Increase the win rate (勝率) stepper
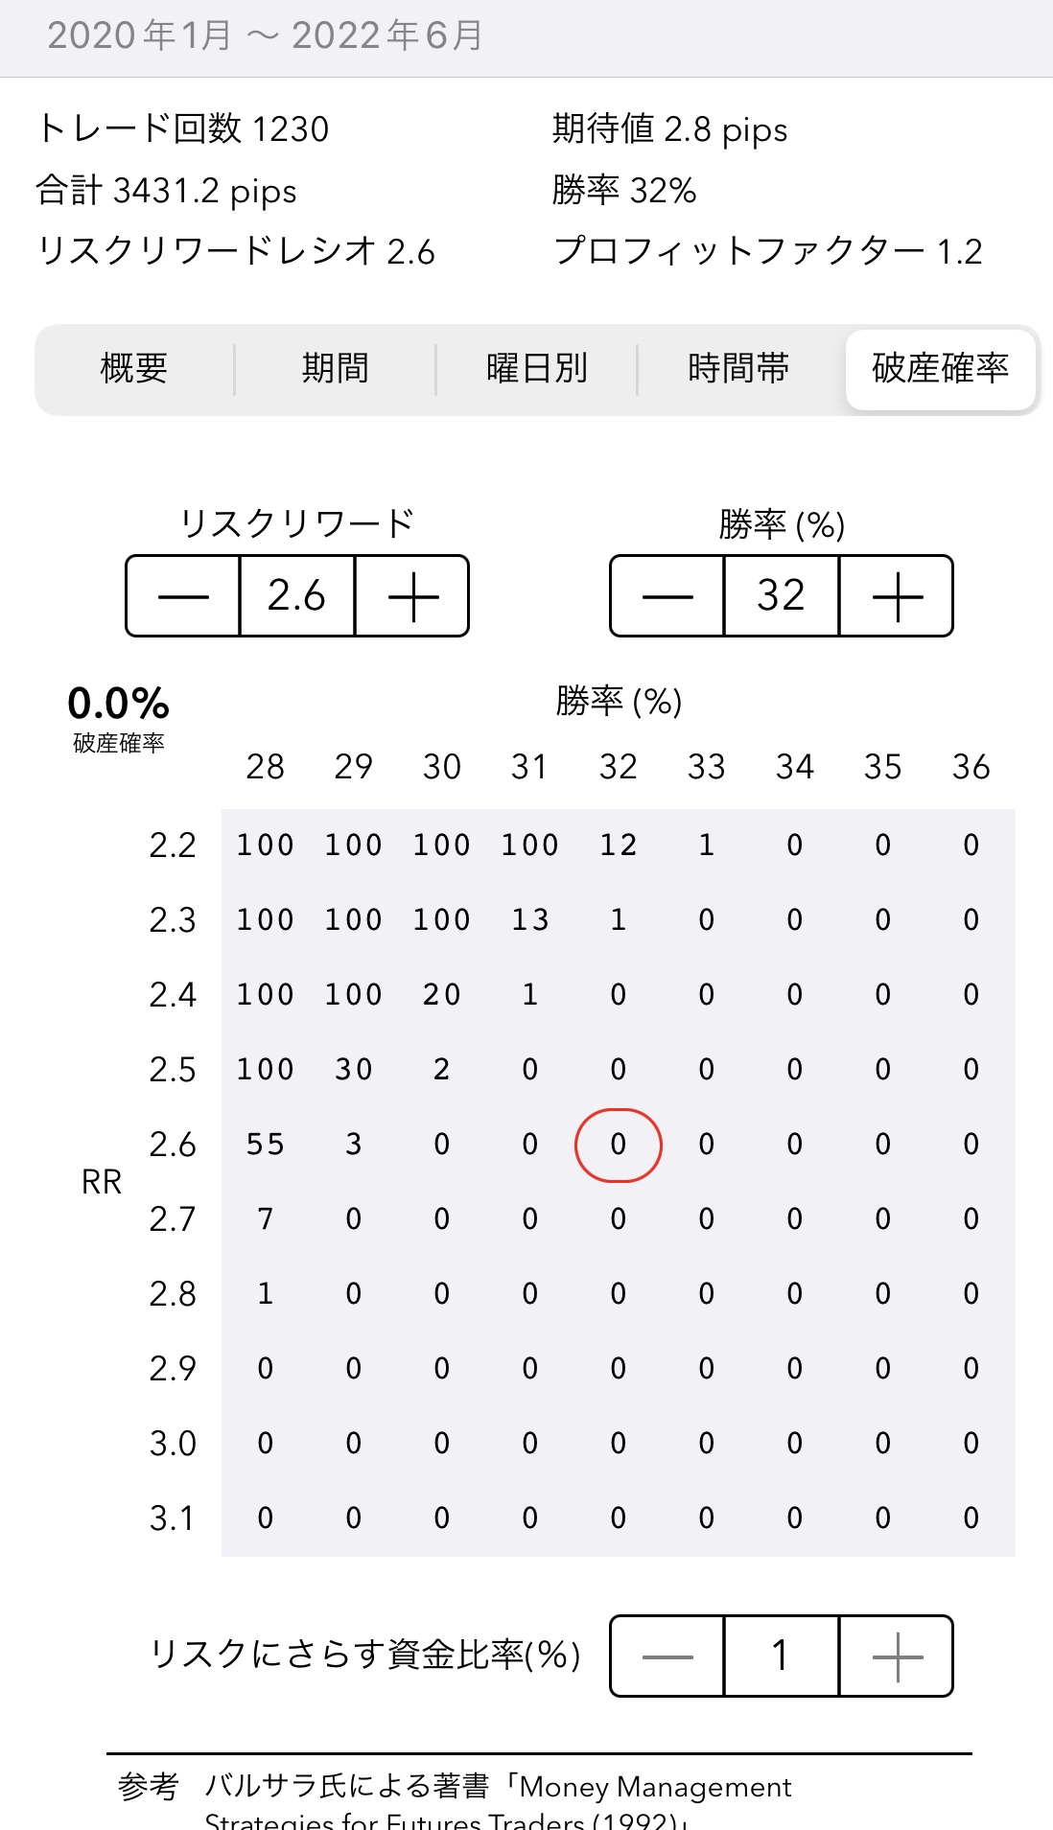This screenshot has width=1053, height=1830. pyautogui.click(x=897, y=596)
